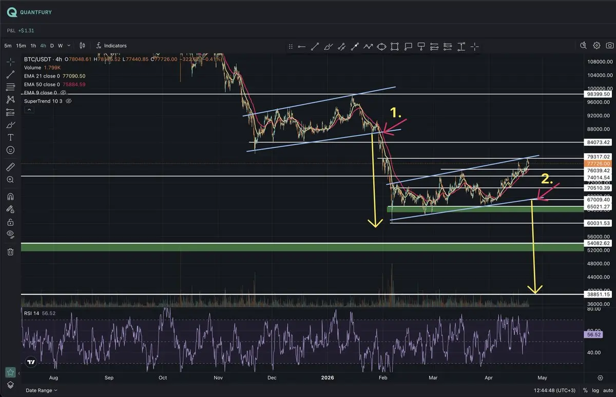The height and width of the screenshot is (397, 616).
Task: Select the short position tool in favorites toolbar
Action: click(448, 47)
